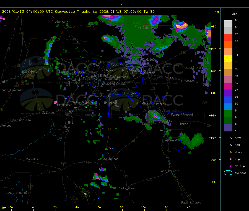
Task: Click the cyan oval 'current' symbol
Action: click(228, 173)
